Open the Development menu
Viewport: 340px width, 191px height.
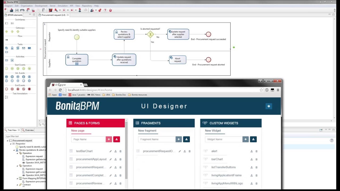coord(41,6)
